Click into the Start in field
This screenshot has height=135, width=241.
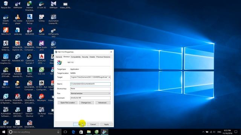pos(90,84)
